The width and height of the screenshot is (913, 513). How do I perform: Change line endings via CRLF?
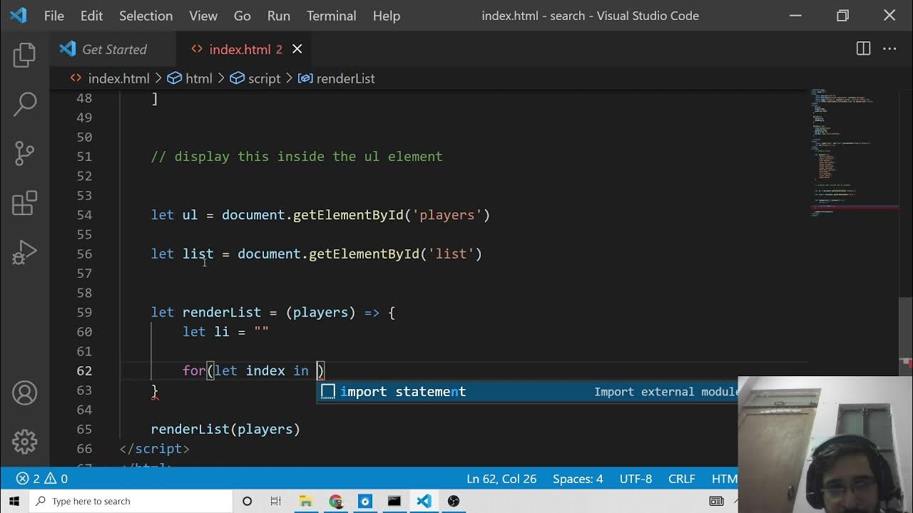[682, 479]
